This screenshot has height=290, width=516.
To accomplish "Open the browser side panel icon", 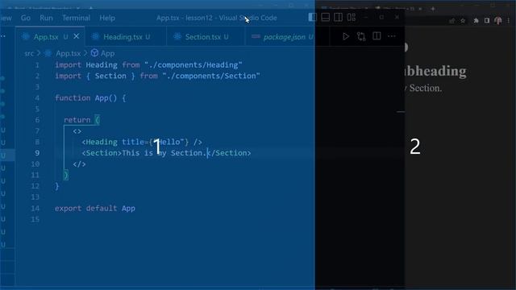I will click(x=487, y=21).
